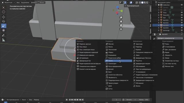This screenshot has height=103, width=184.
Task: Open the Object Mode selector dropdown
Action: tap(8, 3)
